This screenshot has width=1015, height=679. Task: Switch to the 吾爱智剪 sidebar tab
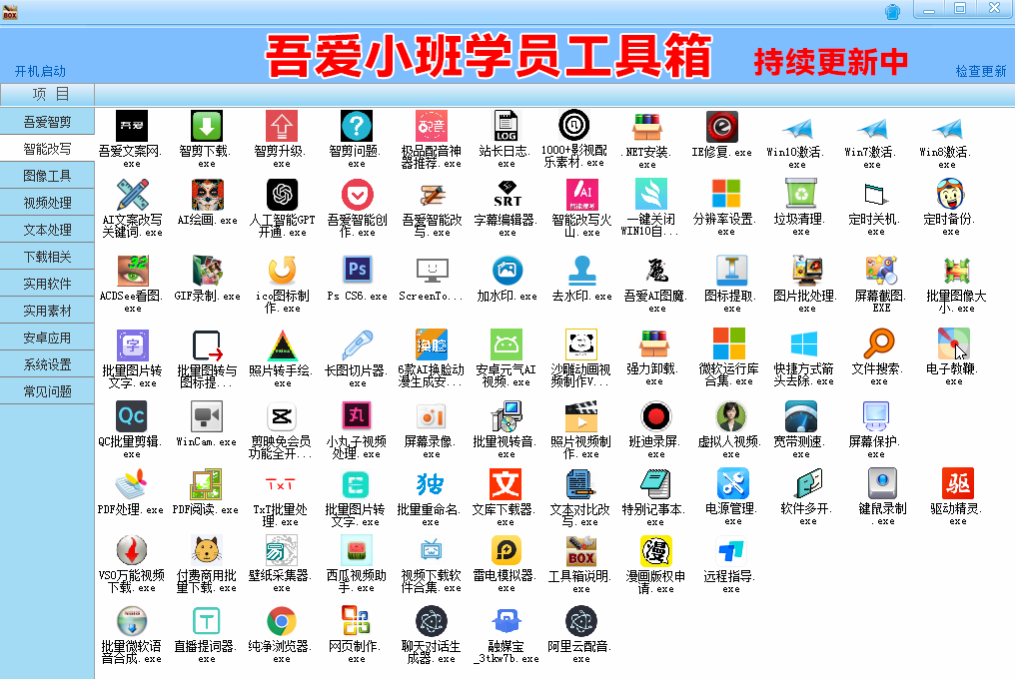pyautogui.click(x=47, y=122)
